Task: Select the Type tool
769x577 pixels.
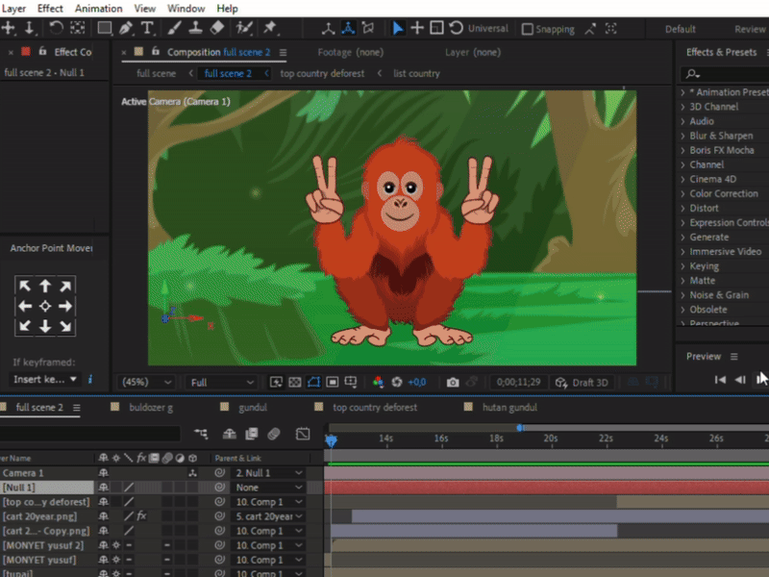Action: [147, 28]
